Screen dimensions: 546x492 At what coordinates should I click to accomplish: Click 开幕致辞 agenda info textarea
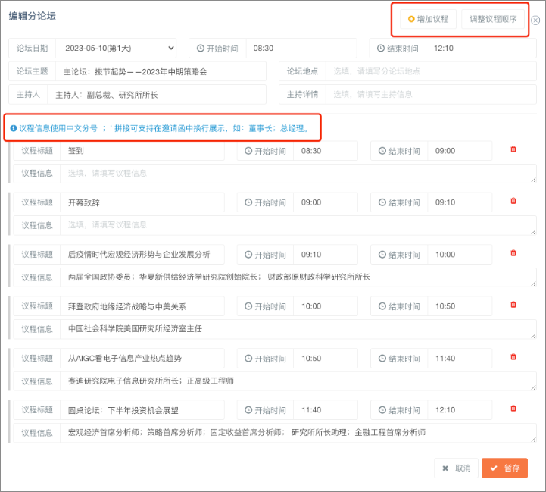[x=298, y=225]
